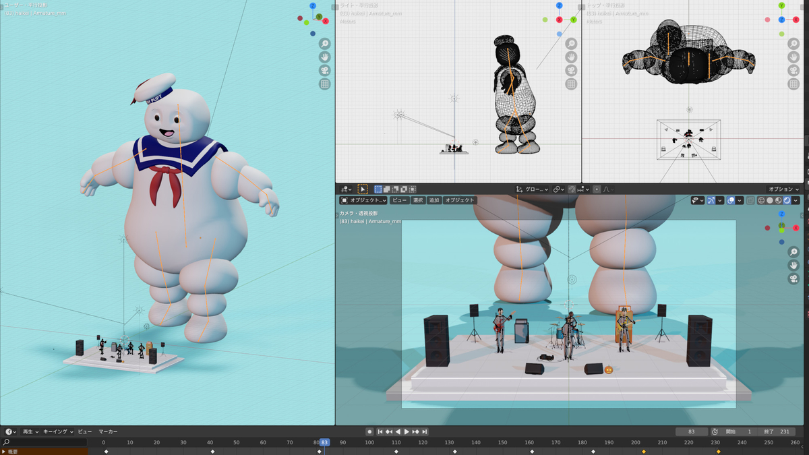Click 終了 end frame field

tap(775, 431)
